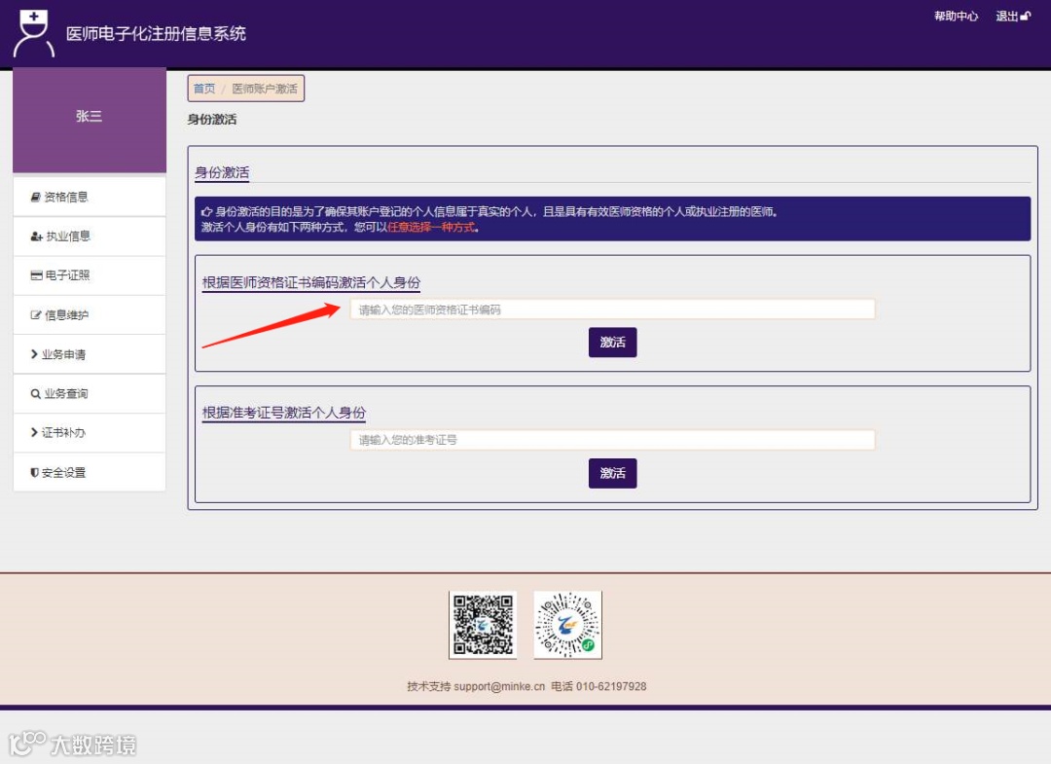
Task: Click the 激活 button under exam number field
Action: pos(612,473)
